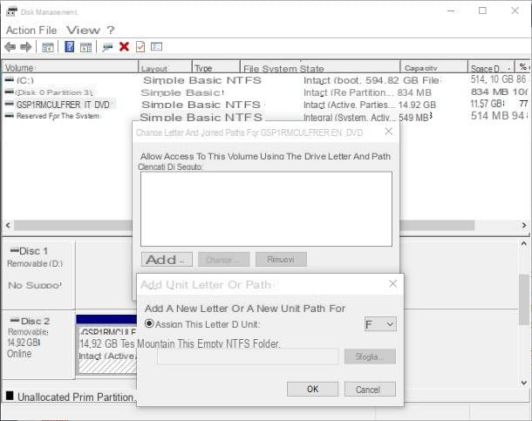Click the lower pane scrollbar down arrow
This screenshot has width=532, height=421.
point(524,383)
